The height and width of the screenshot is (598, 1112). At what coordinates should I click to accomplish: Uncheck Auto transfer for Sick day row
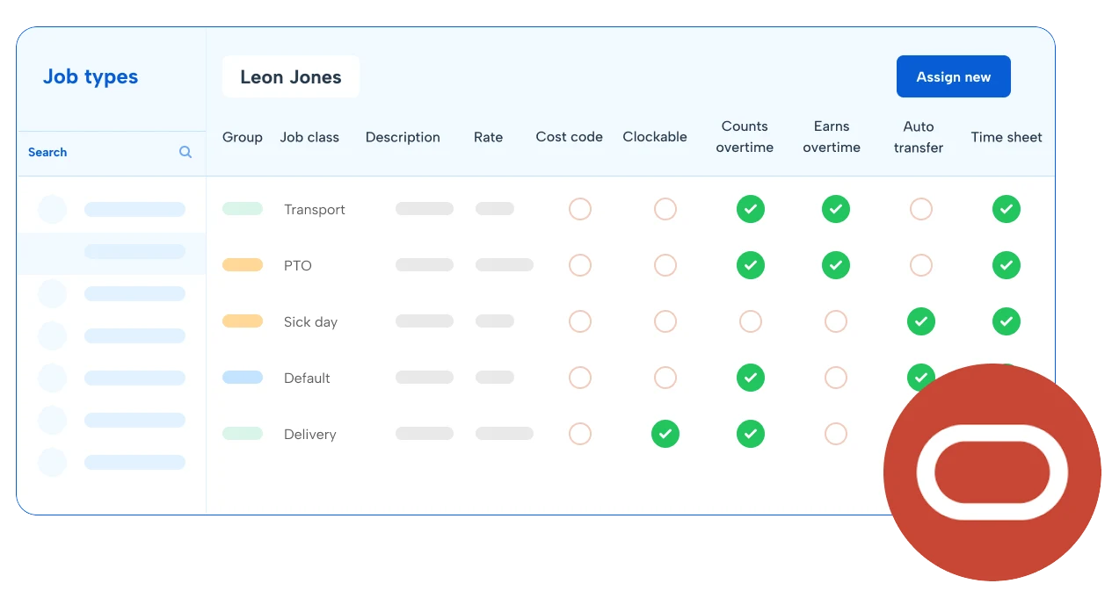(x=921, y=321)
